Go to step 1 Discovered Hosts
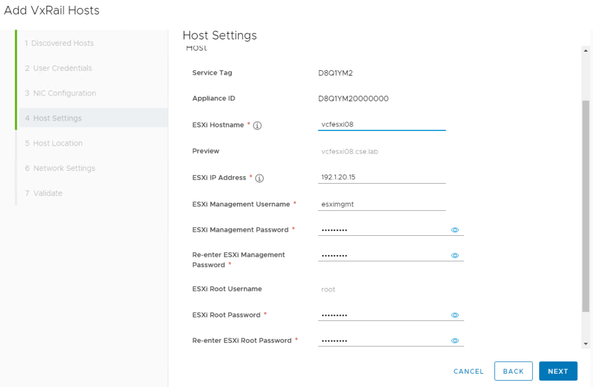The image size is (593, 387). tap(59, 43)
